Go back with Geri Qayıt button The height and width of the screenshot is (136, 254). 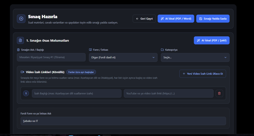click(x=144, y=19)
